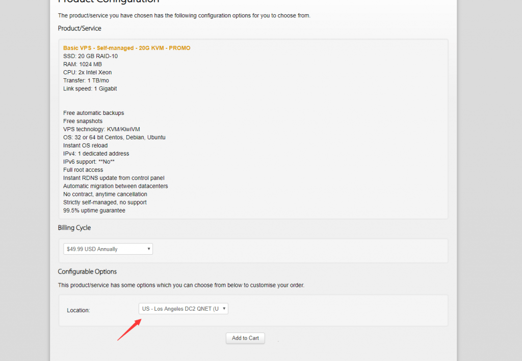522x361 pixels.
Task: Open the Billing Cycle dropdown
Action: 108,249
